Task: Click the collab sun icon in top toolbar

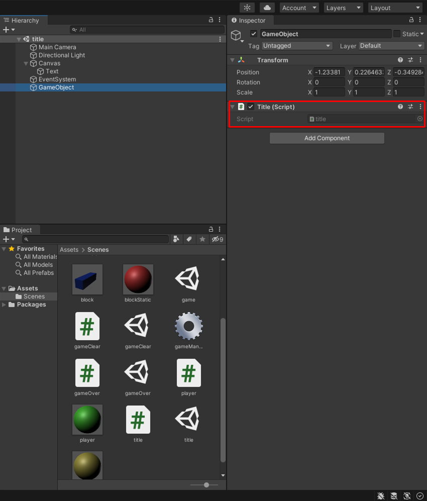Action: (247, 8)
